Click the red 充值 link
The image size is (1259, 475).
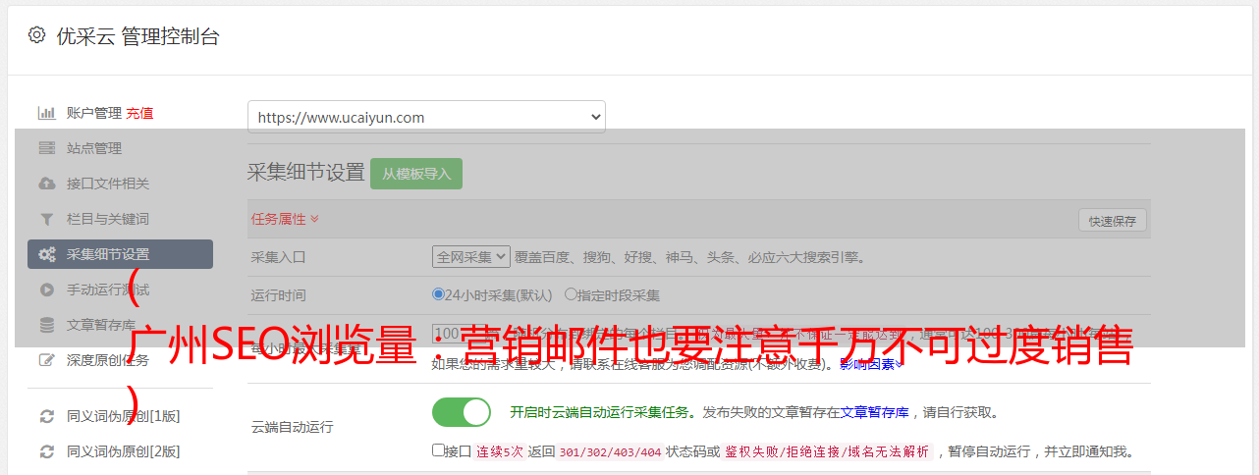139,113
